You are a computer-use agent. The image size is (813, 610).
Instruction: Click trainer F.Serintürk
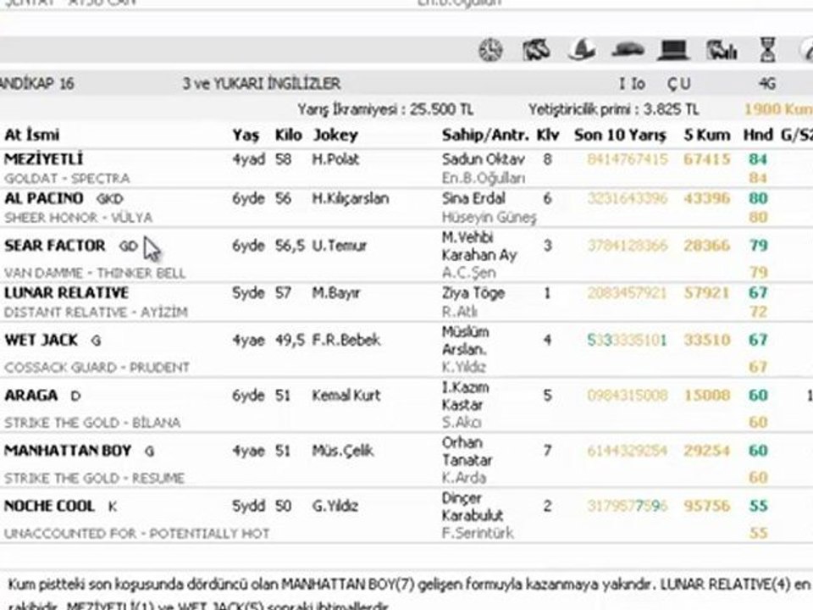coord(478,533)
